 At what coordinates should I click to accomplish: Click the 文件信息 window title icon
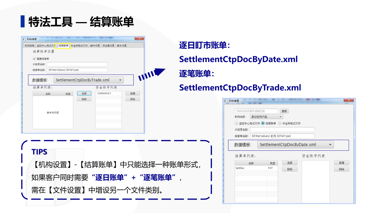(x=226, y=101)
